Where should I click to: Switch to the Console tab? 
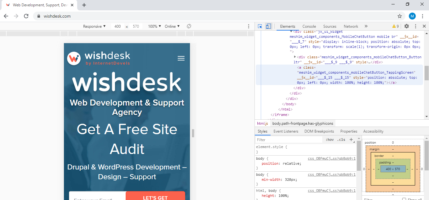pos(309,26)
